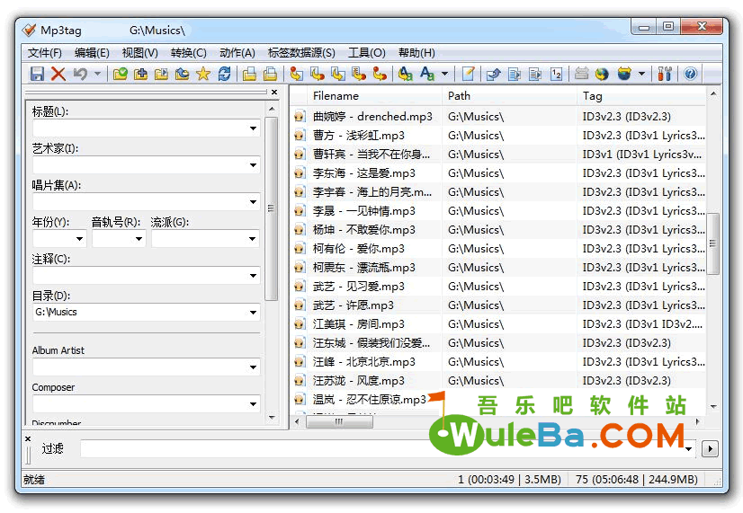This screenshot has height=513, width=743.
Task: Open the 动作(A) menu
Action: tap(237, 52)
